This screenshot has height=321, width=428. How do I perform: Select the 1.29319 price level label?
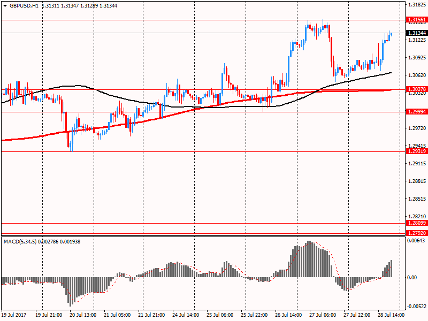(x=417, y=151)
